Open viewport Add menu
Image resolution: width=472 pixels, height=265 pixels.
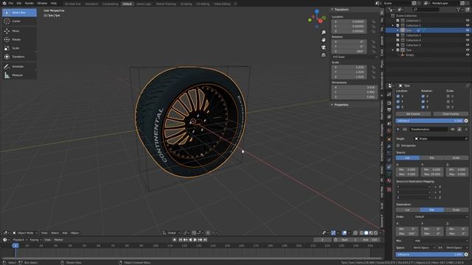[x=65, y=233]
